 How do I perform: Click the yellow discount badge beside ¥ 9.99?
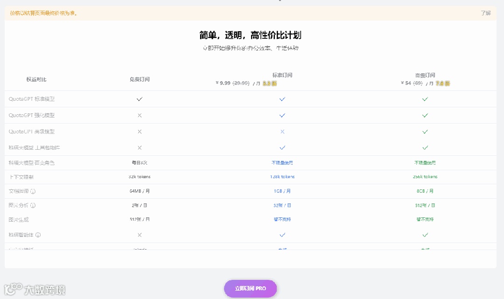click(x=270, y=83)
